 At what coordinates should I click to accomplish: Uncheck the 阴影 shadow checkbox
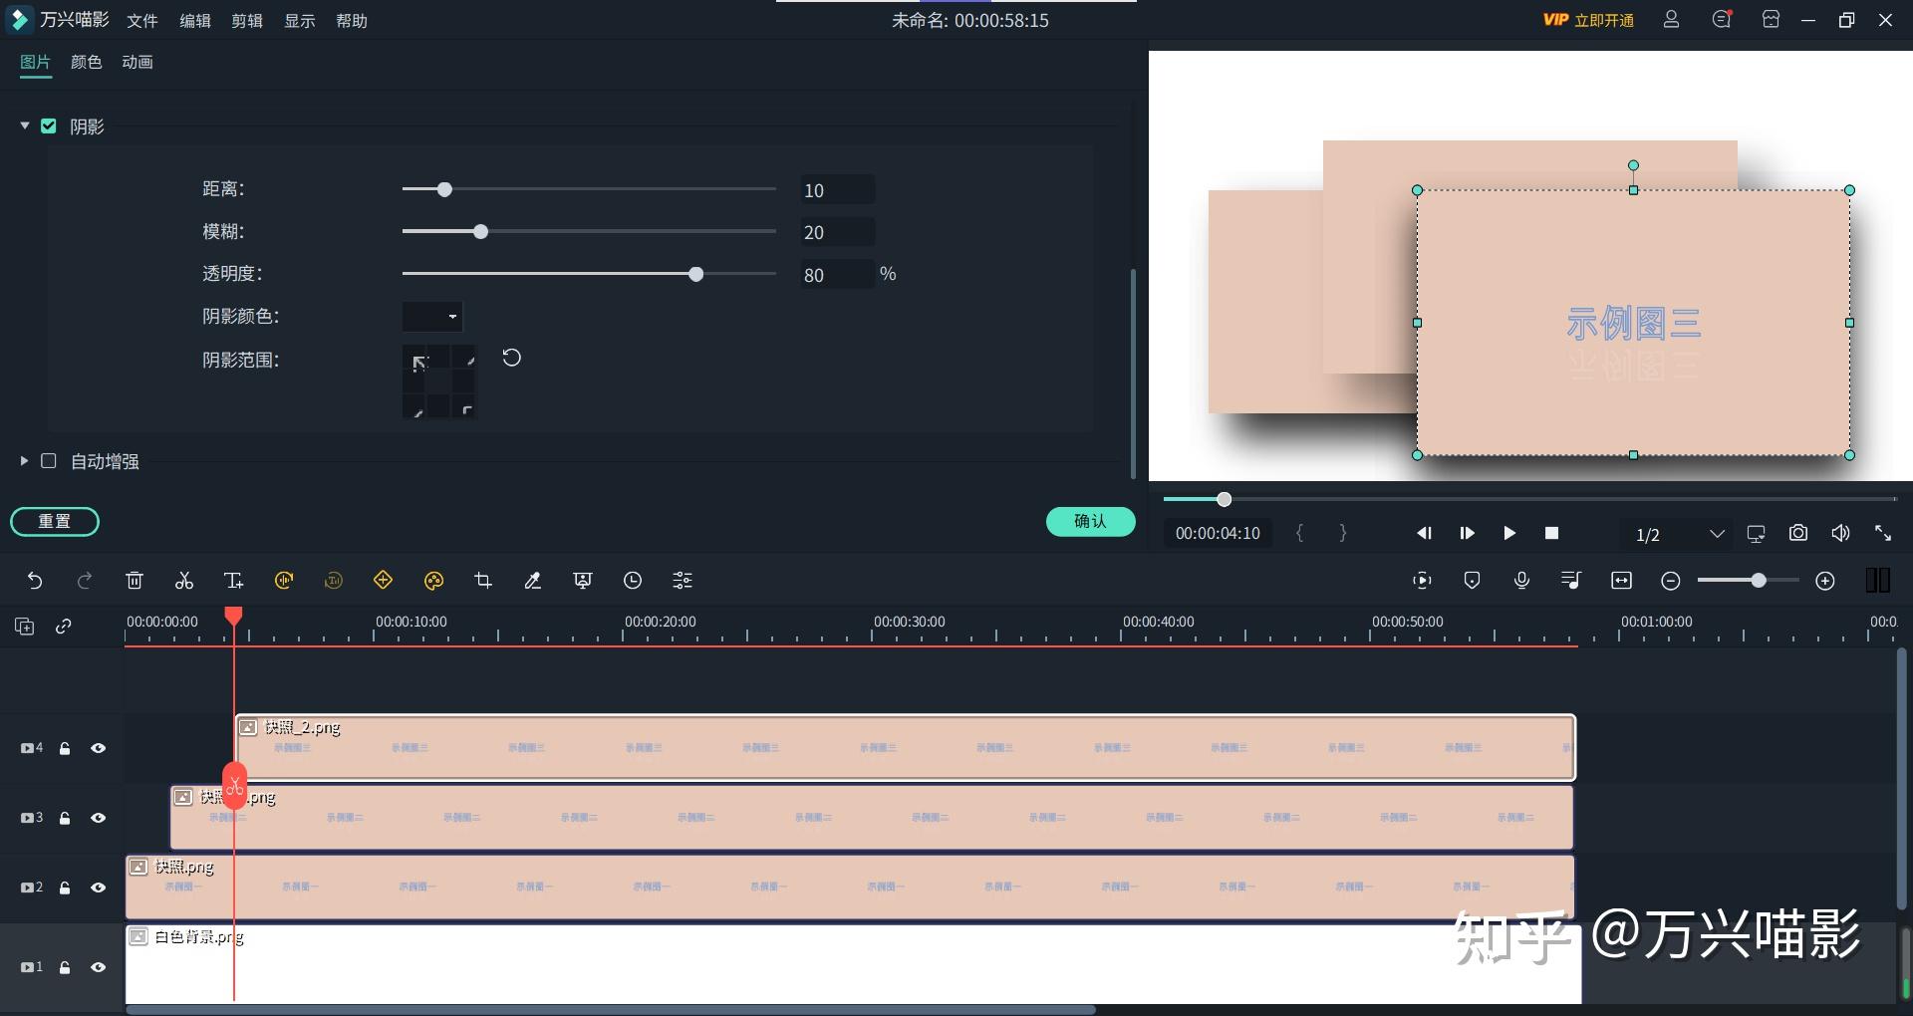(x=48, y=126)
